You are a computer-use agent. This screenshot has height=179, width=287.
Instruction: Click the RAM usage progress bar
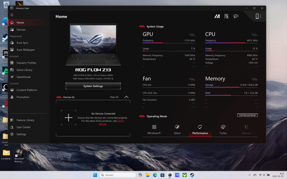[x=231, y=95]
